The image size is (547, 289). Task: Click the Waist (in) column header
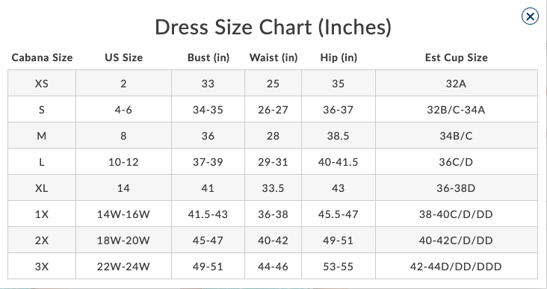[x=273, y=58]
